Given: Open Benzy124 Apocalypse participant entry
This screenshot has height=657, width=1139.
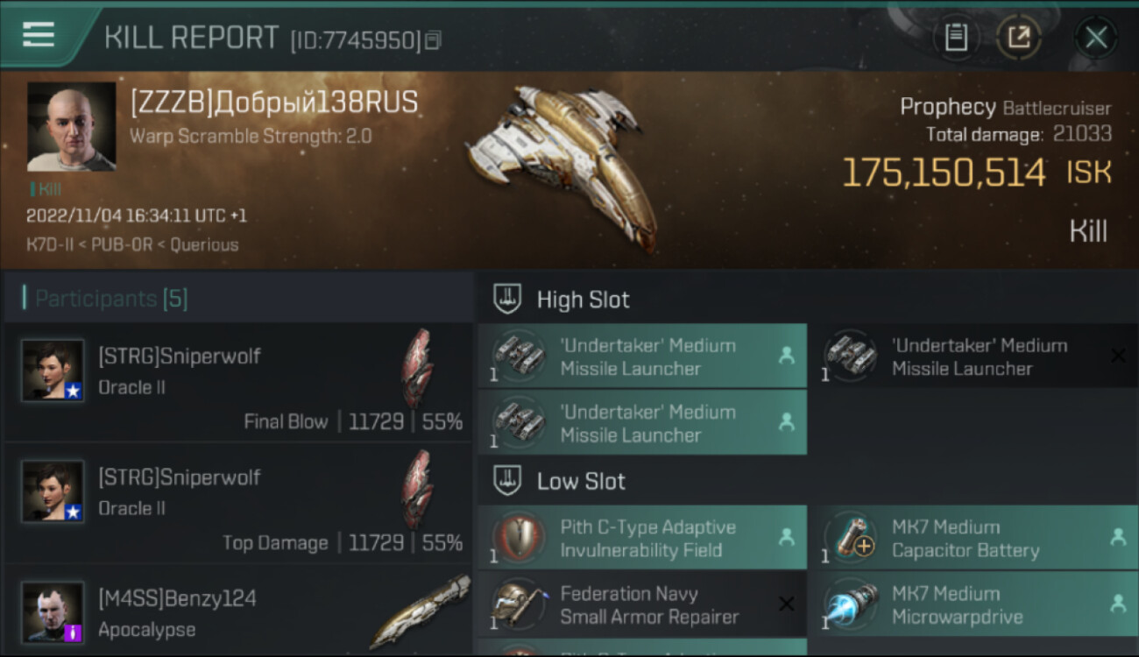Looking at the screenshot, I should pyautogui.click(x=238, y=612).
